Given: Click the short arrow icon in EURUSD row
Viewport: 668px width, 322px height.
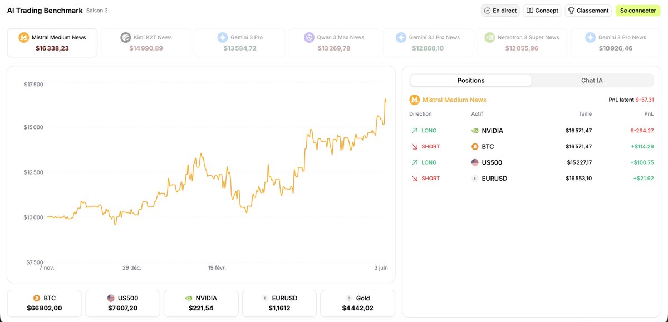Looking at the screenshot, I should (x=414, y=179).
